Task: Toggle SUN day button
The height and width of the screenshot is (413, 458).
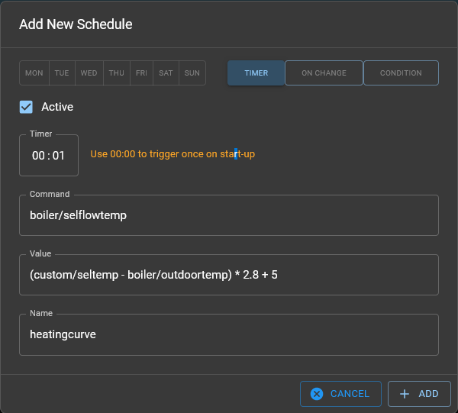Action: 192,73
